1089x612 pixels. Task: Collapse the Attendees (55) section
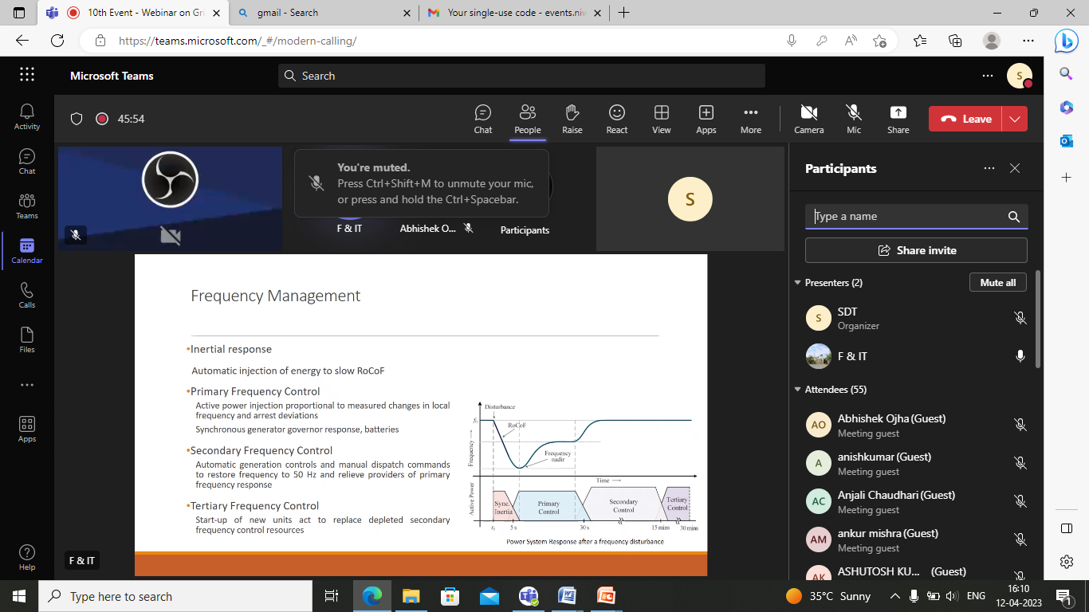tap(797, 390)
